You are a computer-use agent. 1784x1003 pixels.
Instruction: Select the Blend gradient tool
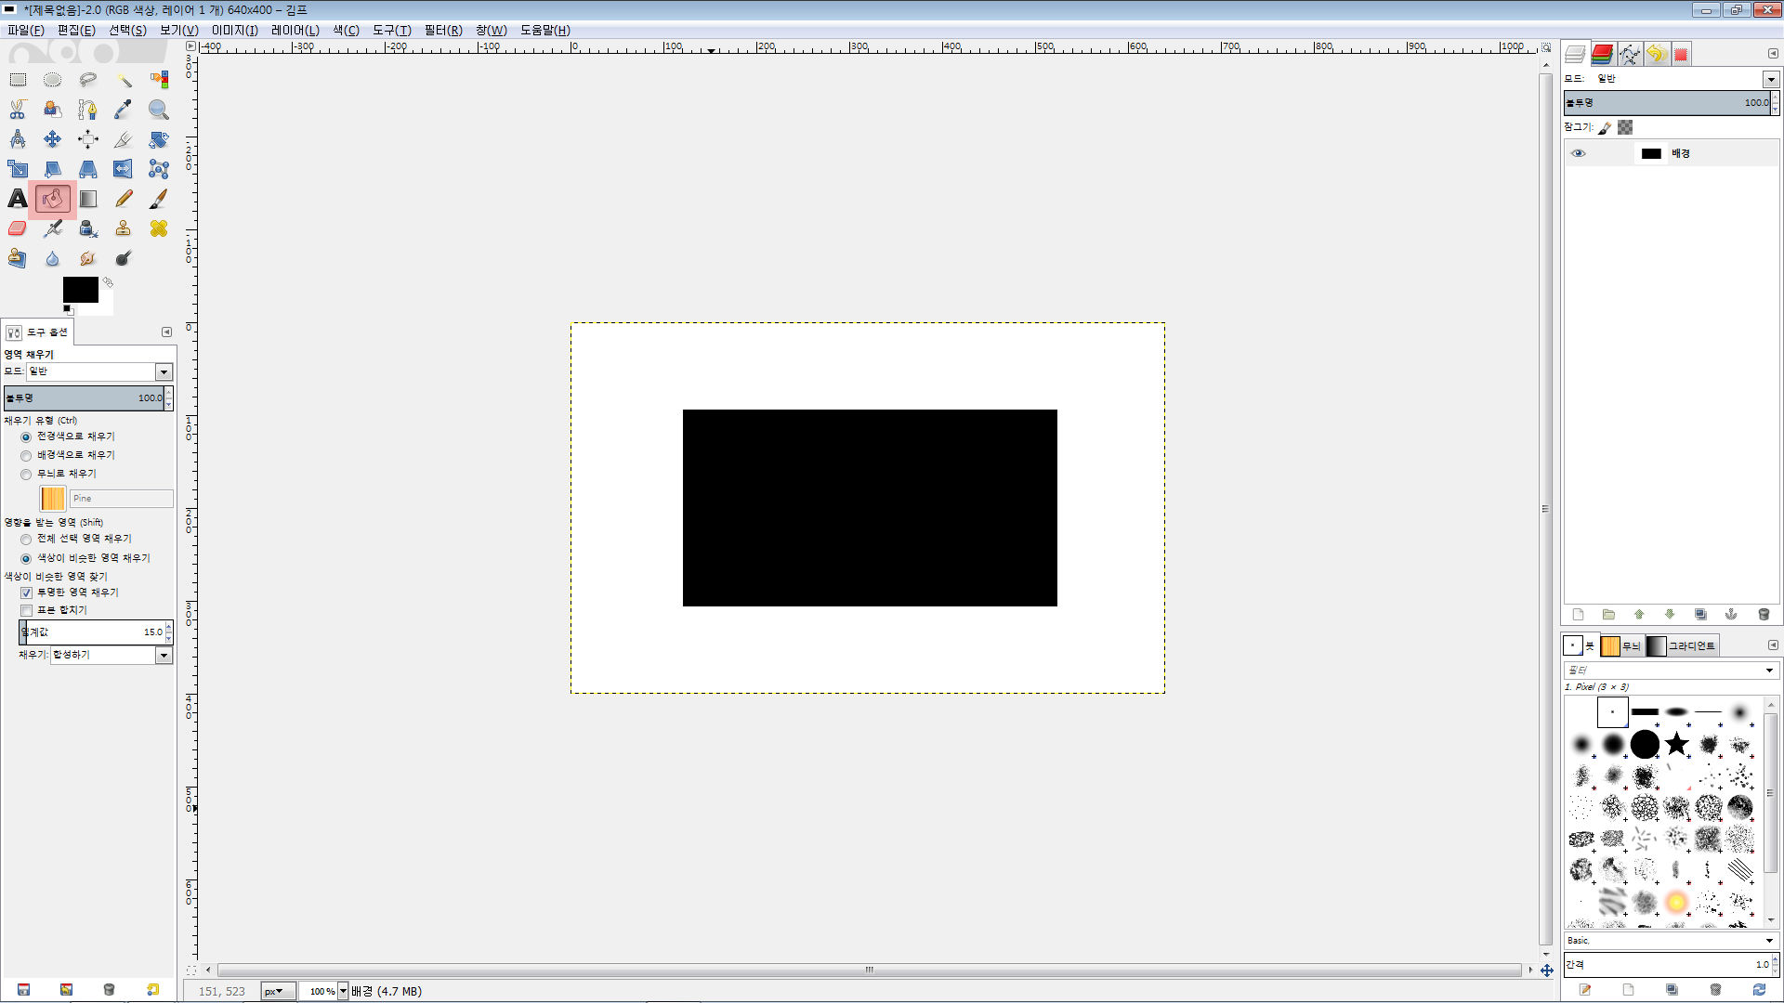click(88, 199)
